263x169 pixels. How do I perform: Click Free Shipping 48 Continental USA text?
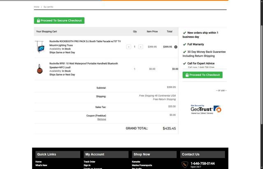(x=157, y=96)
